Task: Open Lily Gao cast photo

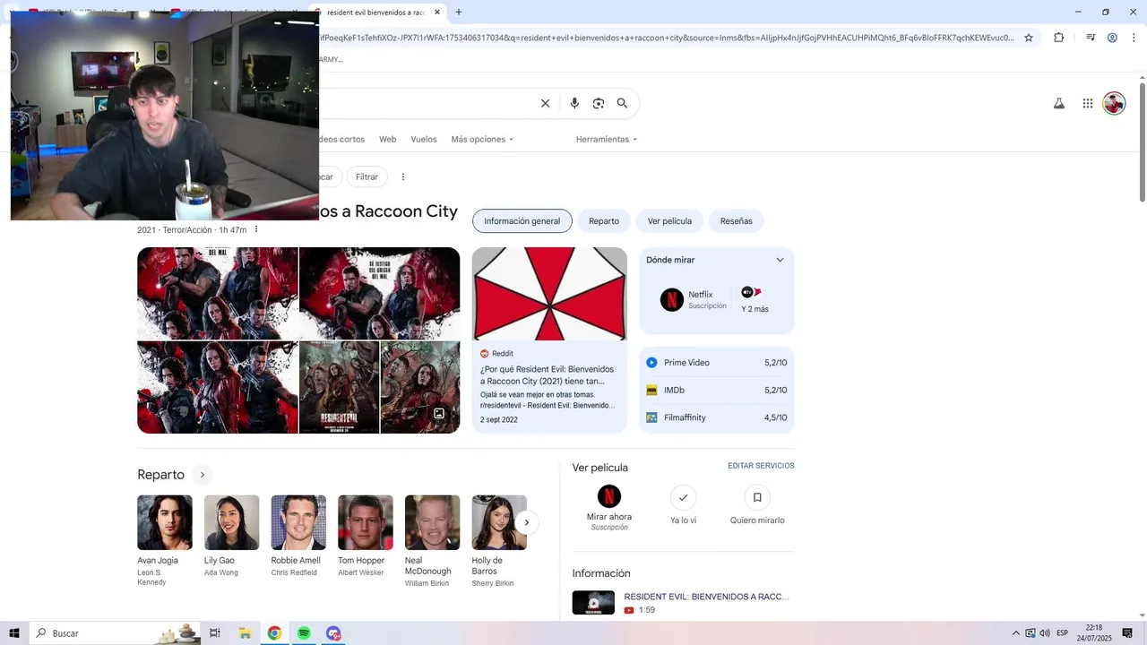Action: point(231,522)
